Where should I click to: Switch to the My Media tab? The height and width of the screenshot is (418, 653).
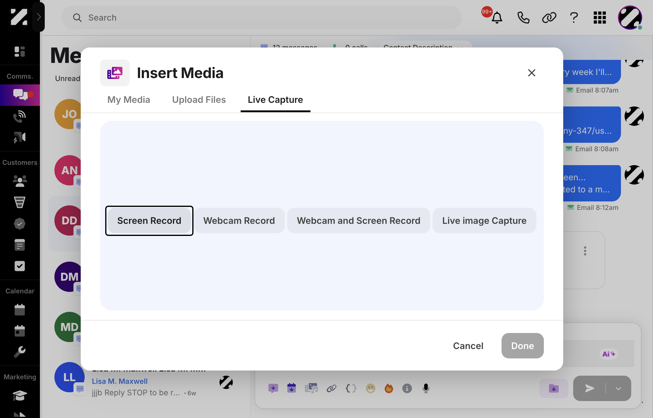[129, 100]
